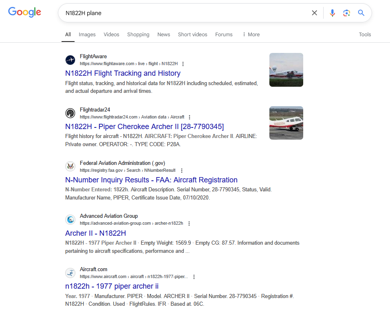This screenshot has height=320, width=390.
Task: Click the Federal Aviation Administration favicon
Action: pyautogui.click(x=71, y=167)
